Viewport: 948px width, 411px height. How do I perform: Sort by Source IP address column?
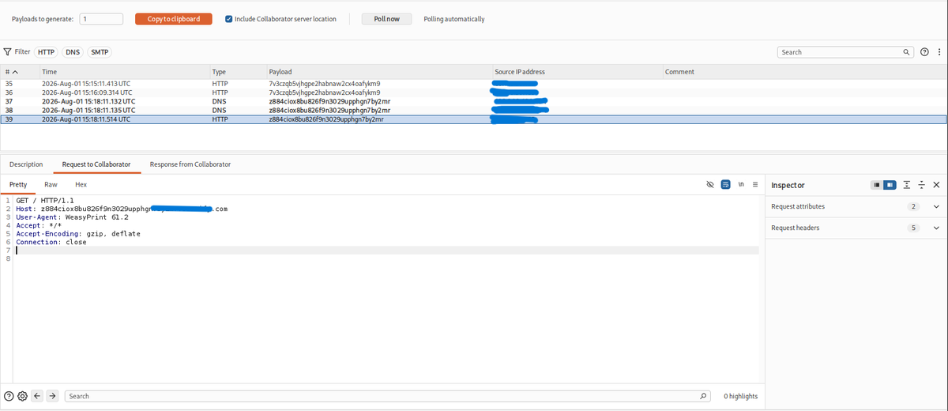[x=577, y=72]
